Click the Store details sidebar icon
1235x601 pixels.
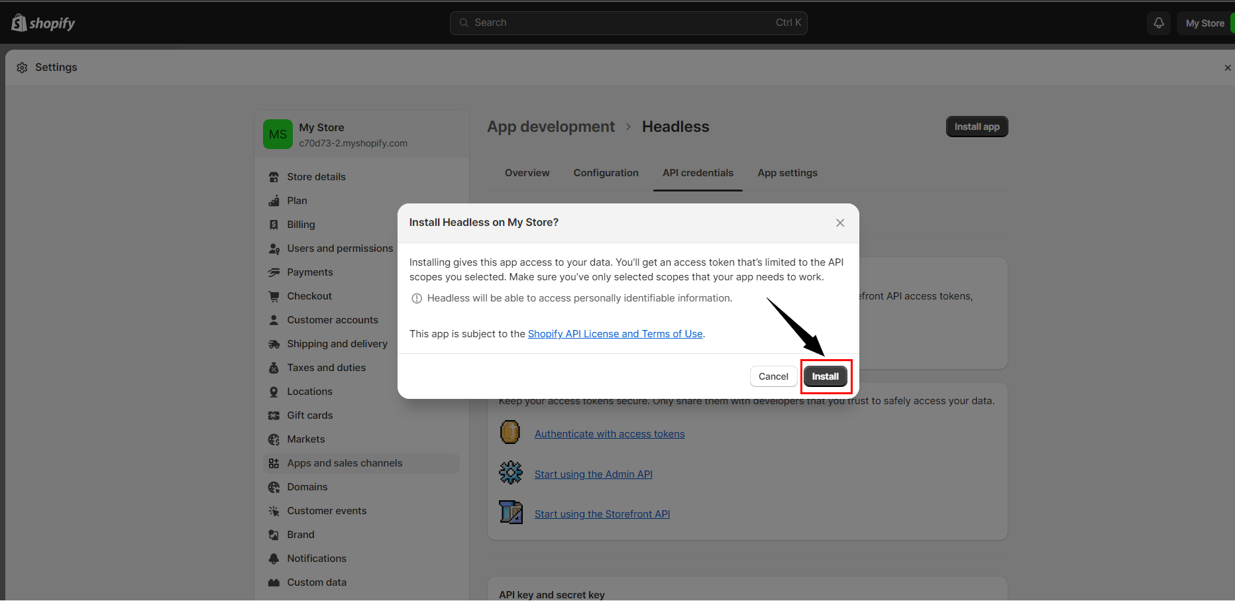[274, 177]
